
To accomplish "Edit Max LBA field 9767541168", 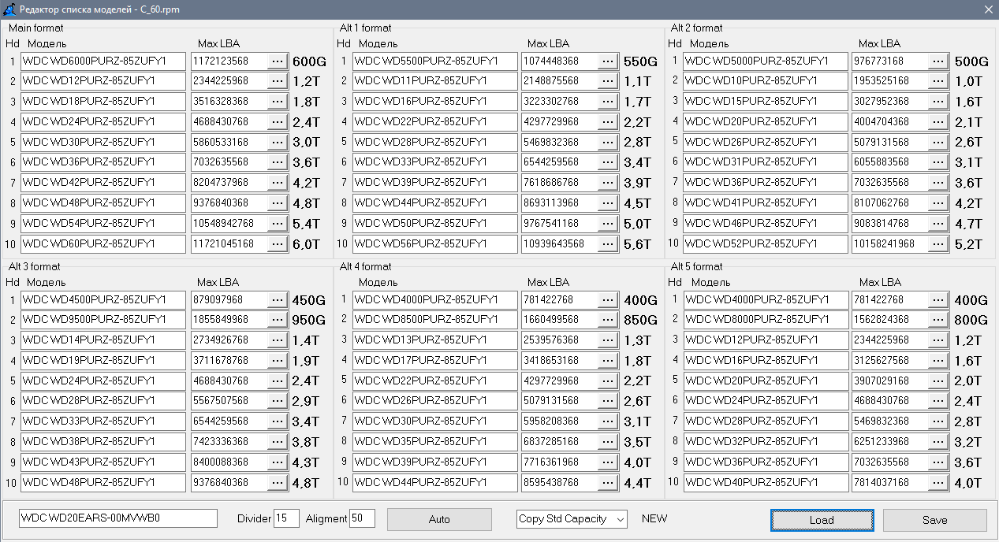I will click(560, 223).
